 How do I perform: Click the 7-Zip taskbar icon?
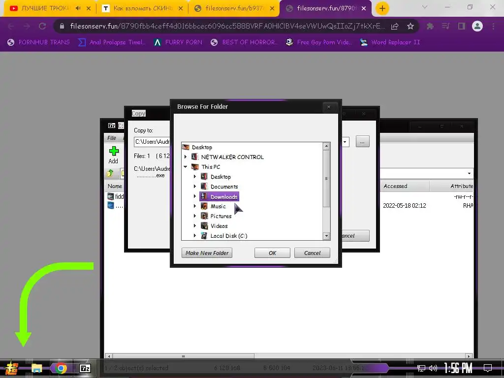coord(85,368)
